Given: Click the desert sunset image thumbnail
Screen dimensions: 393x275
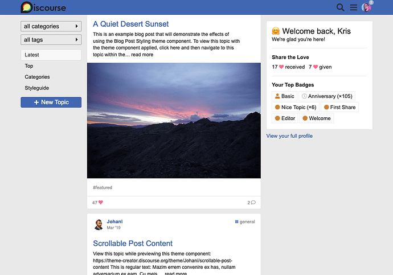Looking at the screenshot, I should point(174,120).
